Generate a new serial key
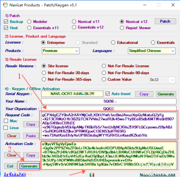Viewport: 181px width, 177px height. click(x=166, y=94)
